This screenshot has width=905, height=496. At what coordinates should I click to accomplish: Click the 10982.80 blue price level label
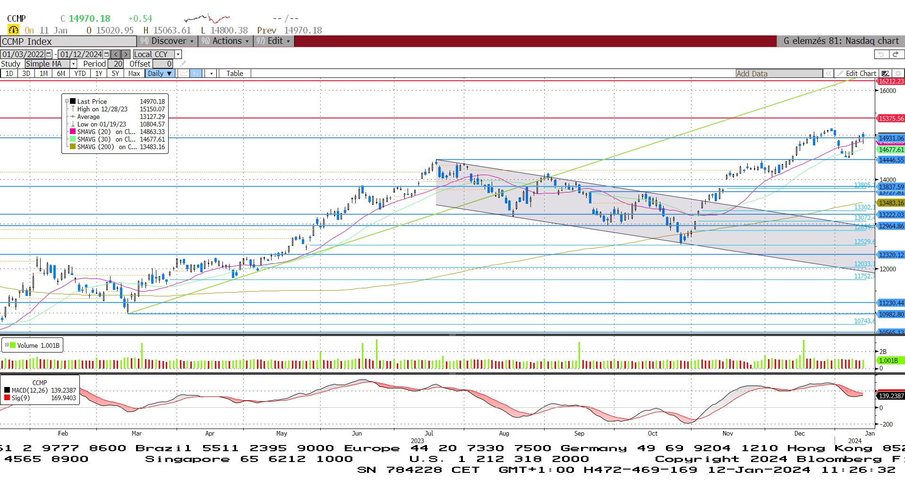point(891,314)
